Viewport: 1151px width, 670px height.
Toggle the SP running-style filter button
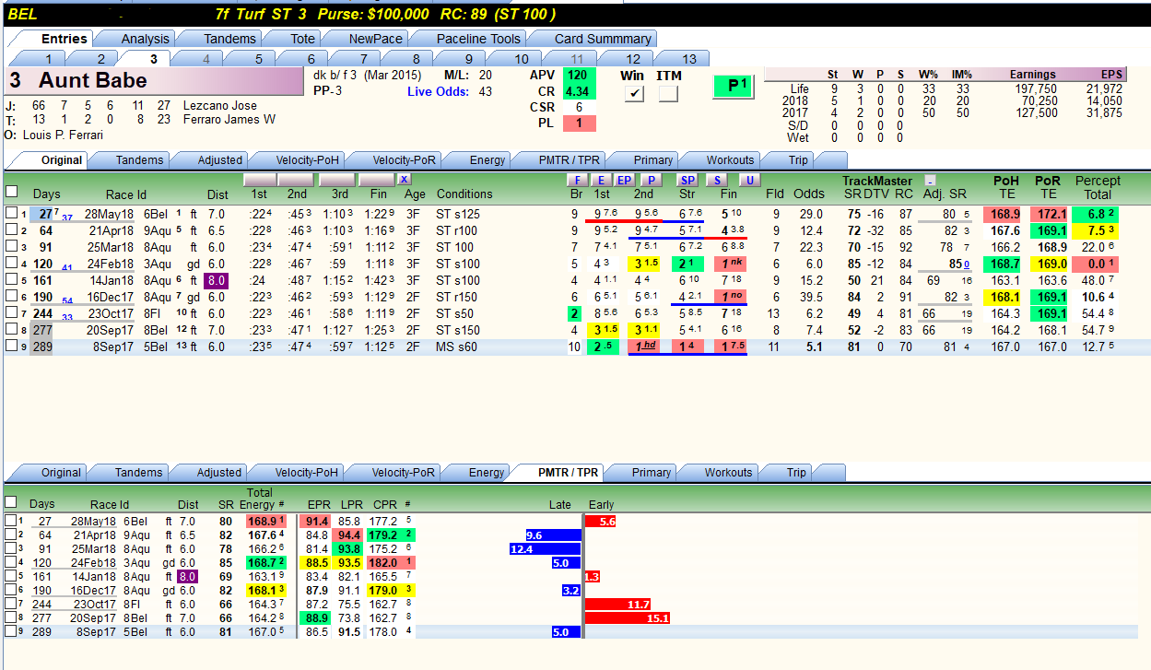point(687,180)
